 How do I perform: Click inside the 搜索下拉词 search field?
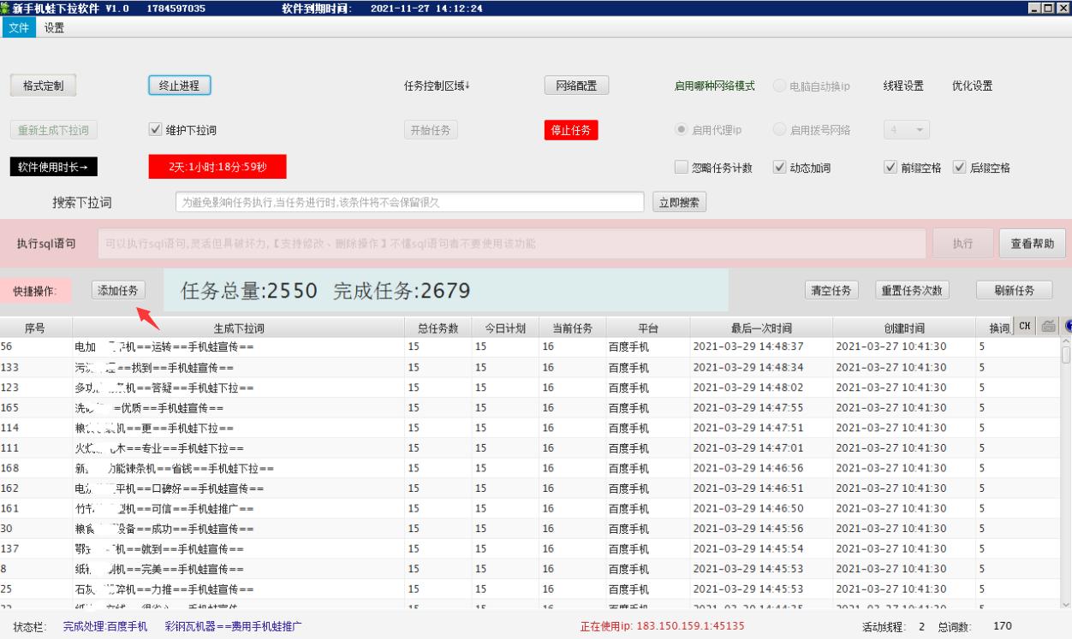point(407,202)
